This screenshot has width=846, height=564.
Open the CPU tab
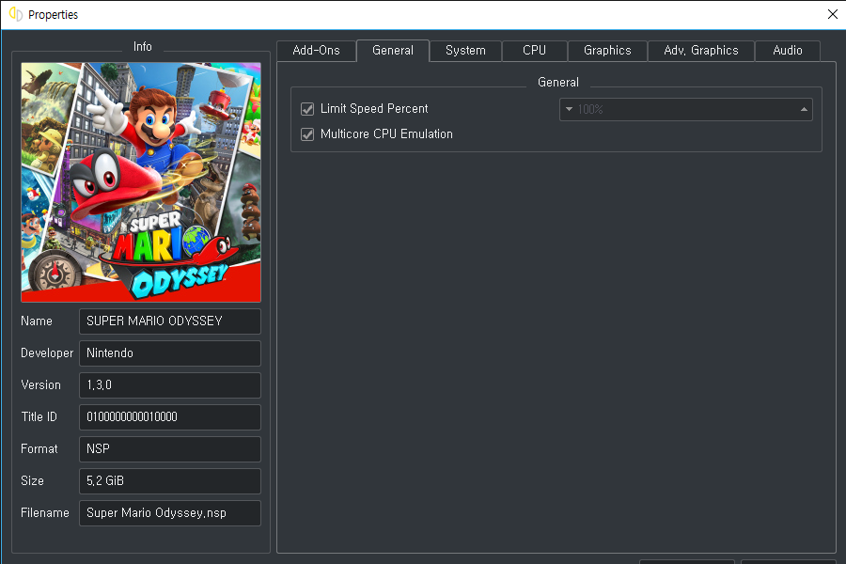coord(534,51)
